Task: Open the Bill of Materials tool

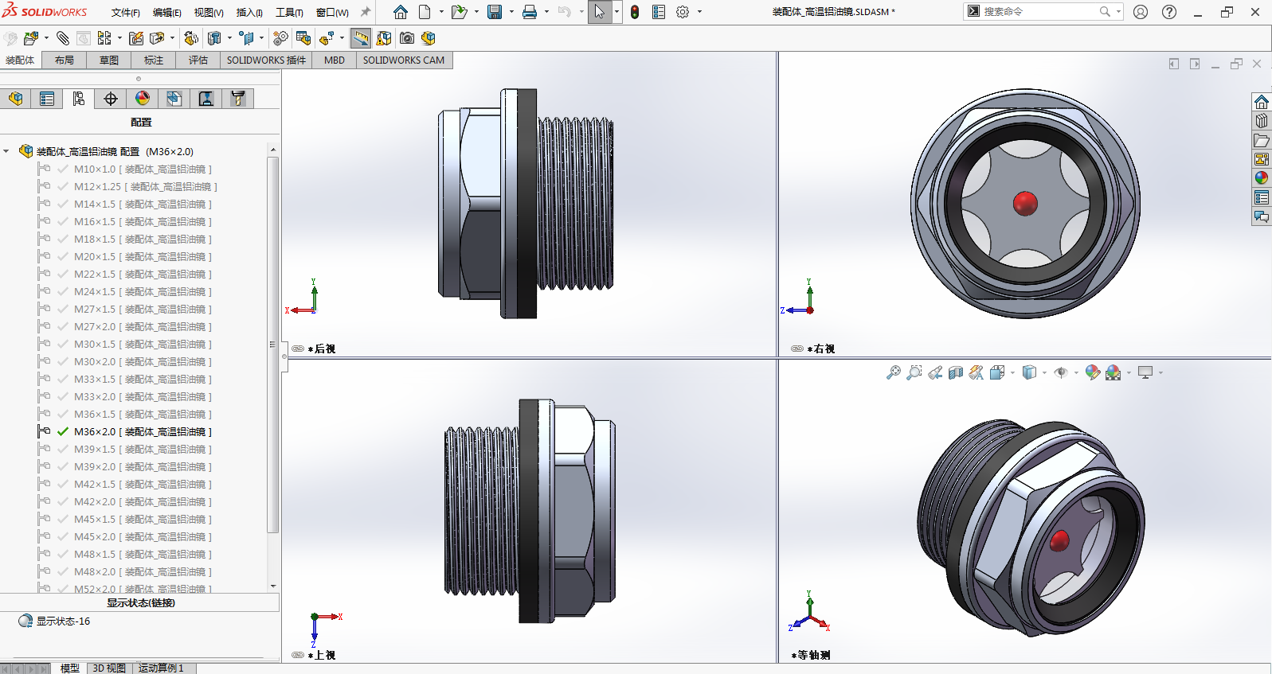Action: (303, 38)
